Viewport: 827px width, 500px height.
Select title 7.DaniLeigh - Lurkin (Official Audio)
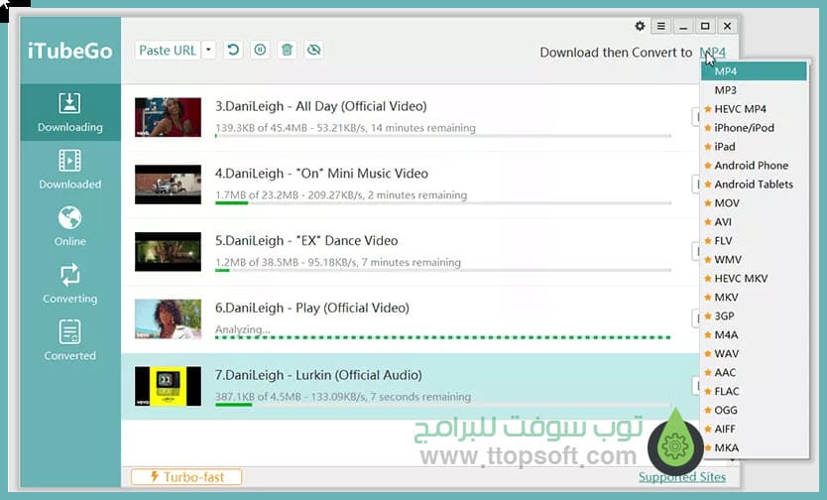point(318,375)
